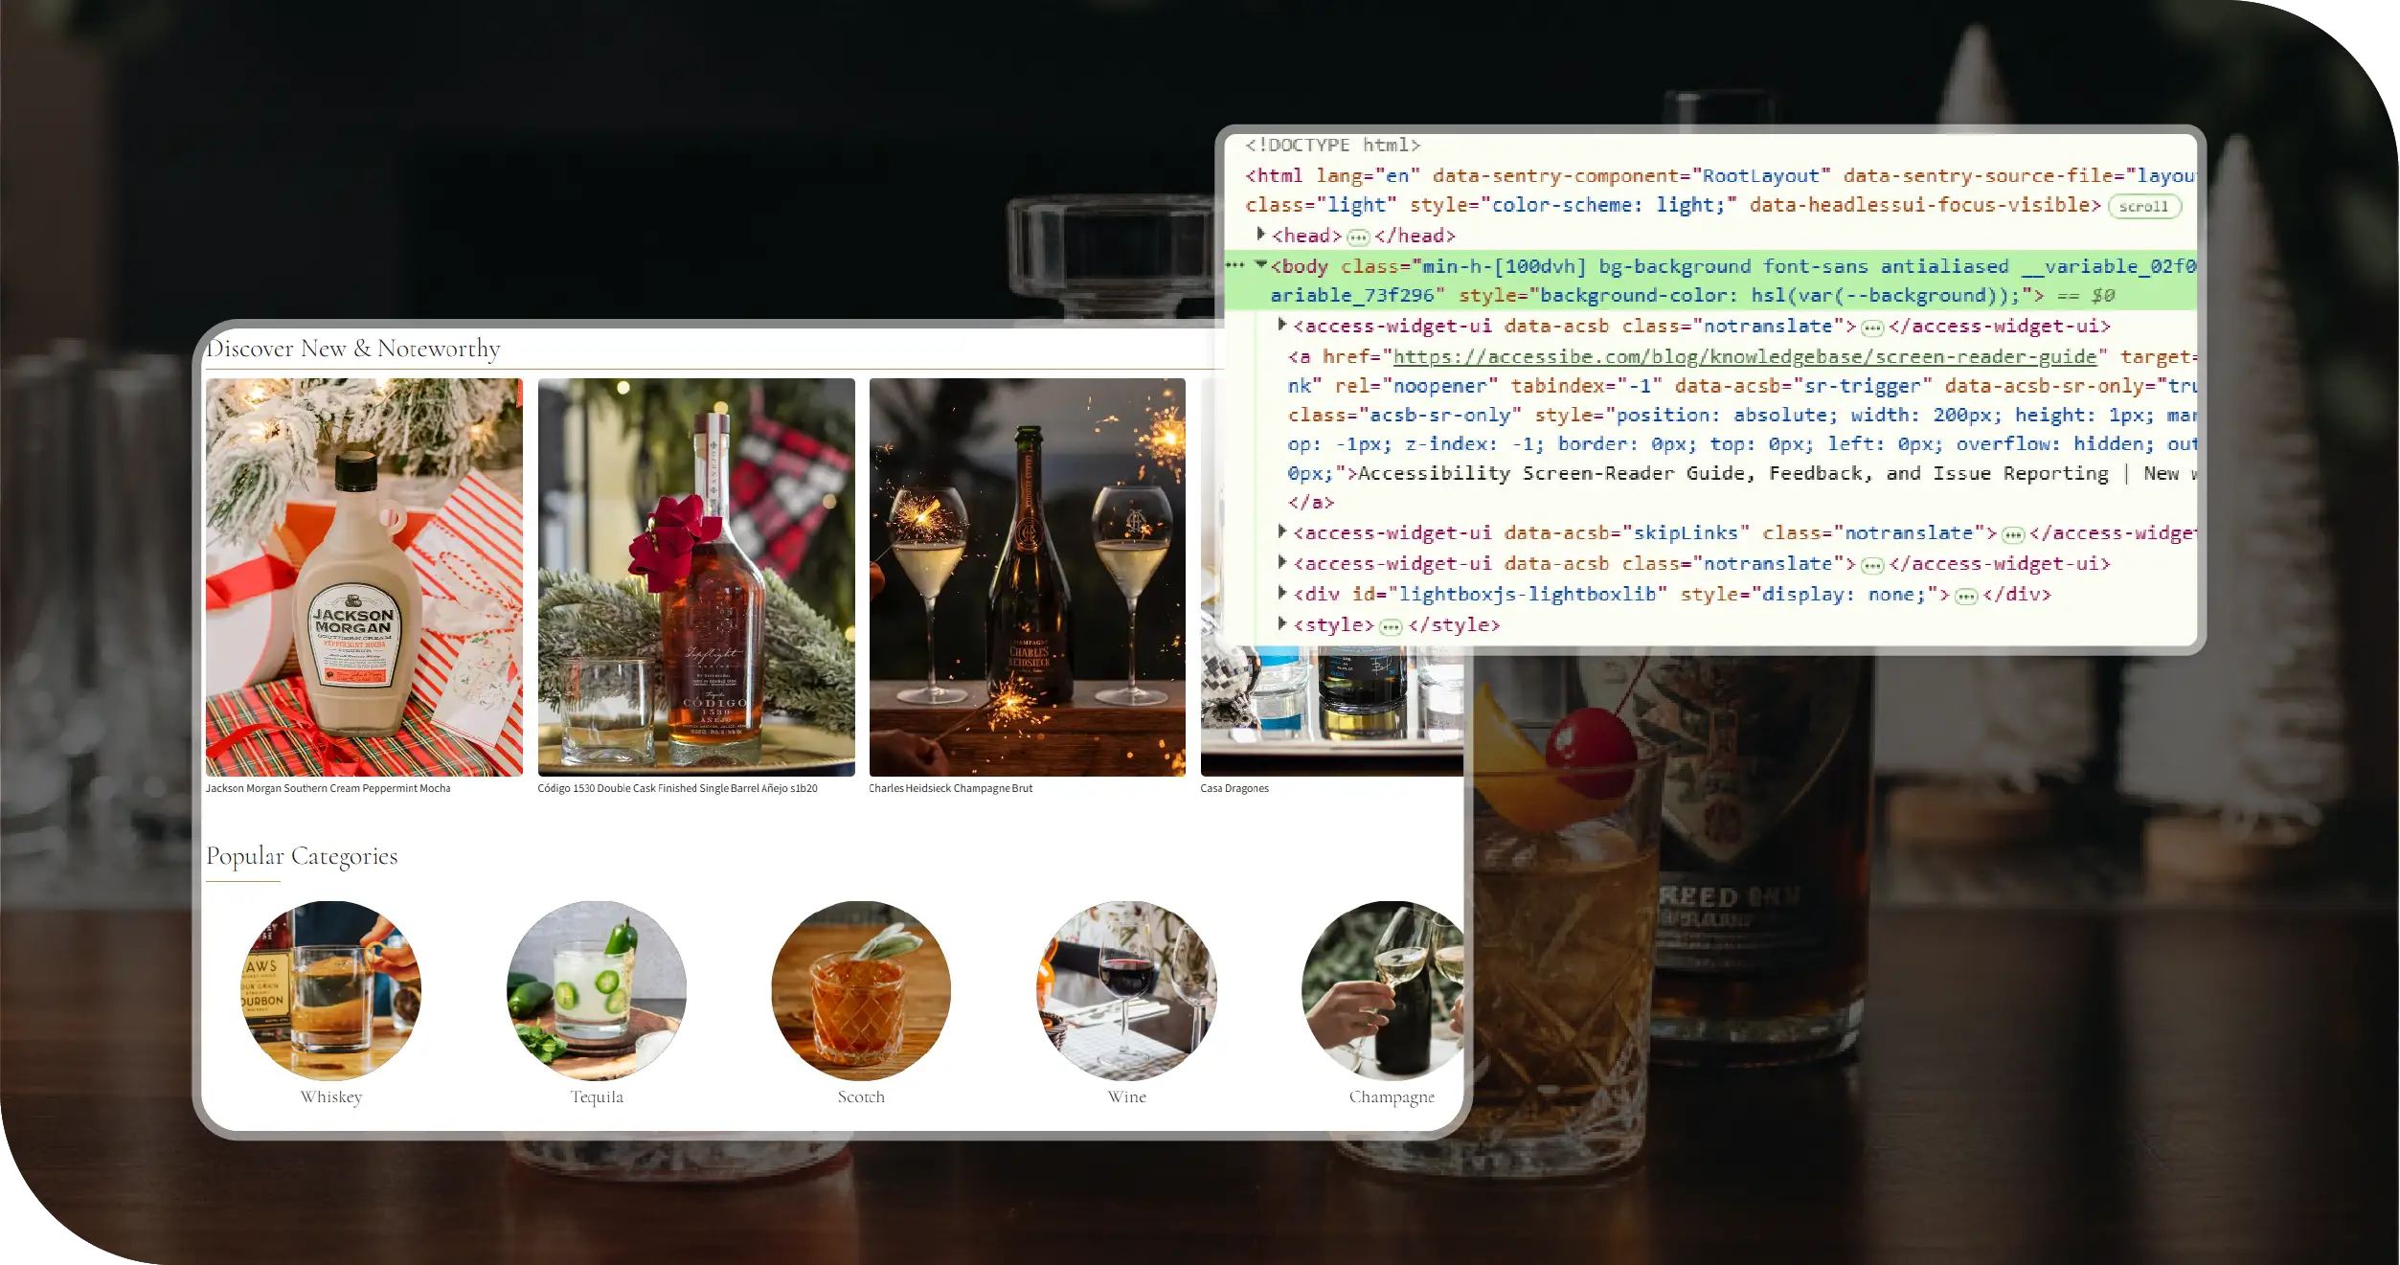Click ellipsis inside the style element
Image resolution: width=2400 pixels, height=1265 pixels.
[1391, 626]
